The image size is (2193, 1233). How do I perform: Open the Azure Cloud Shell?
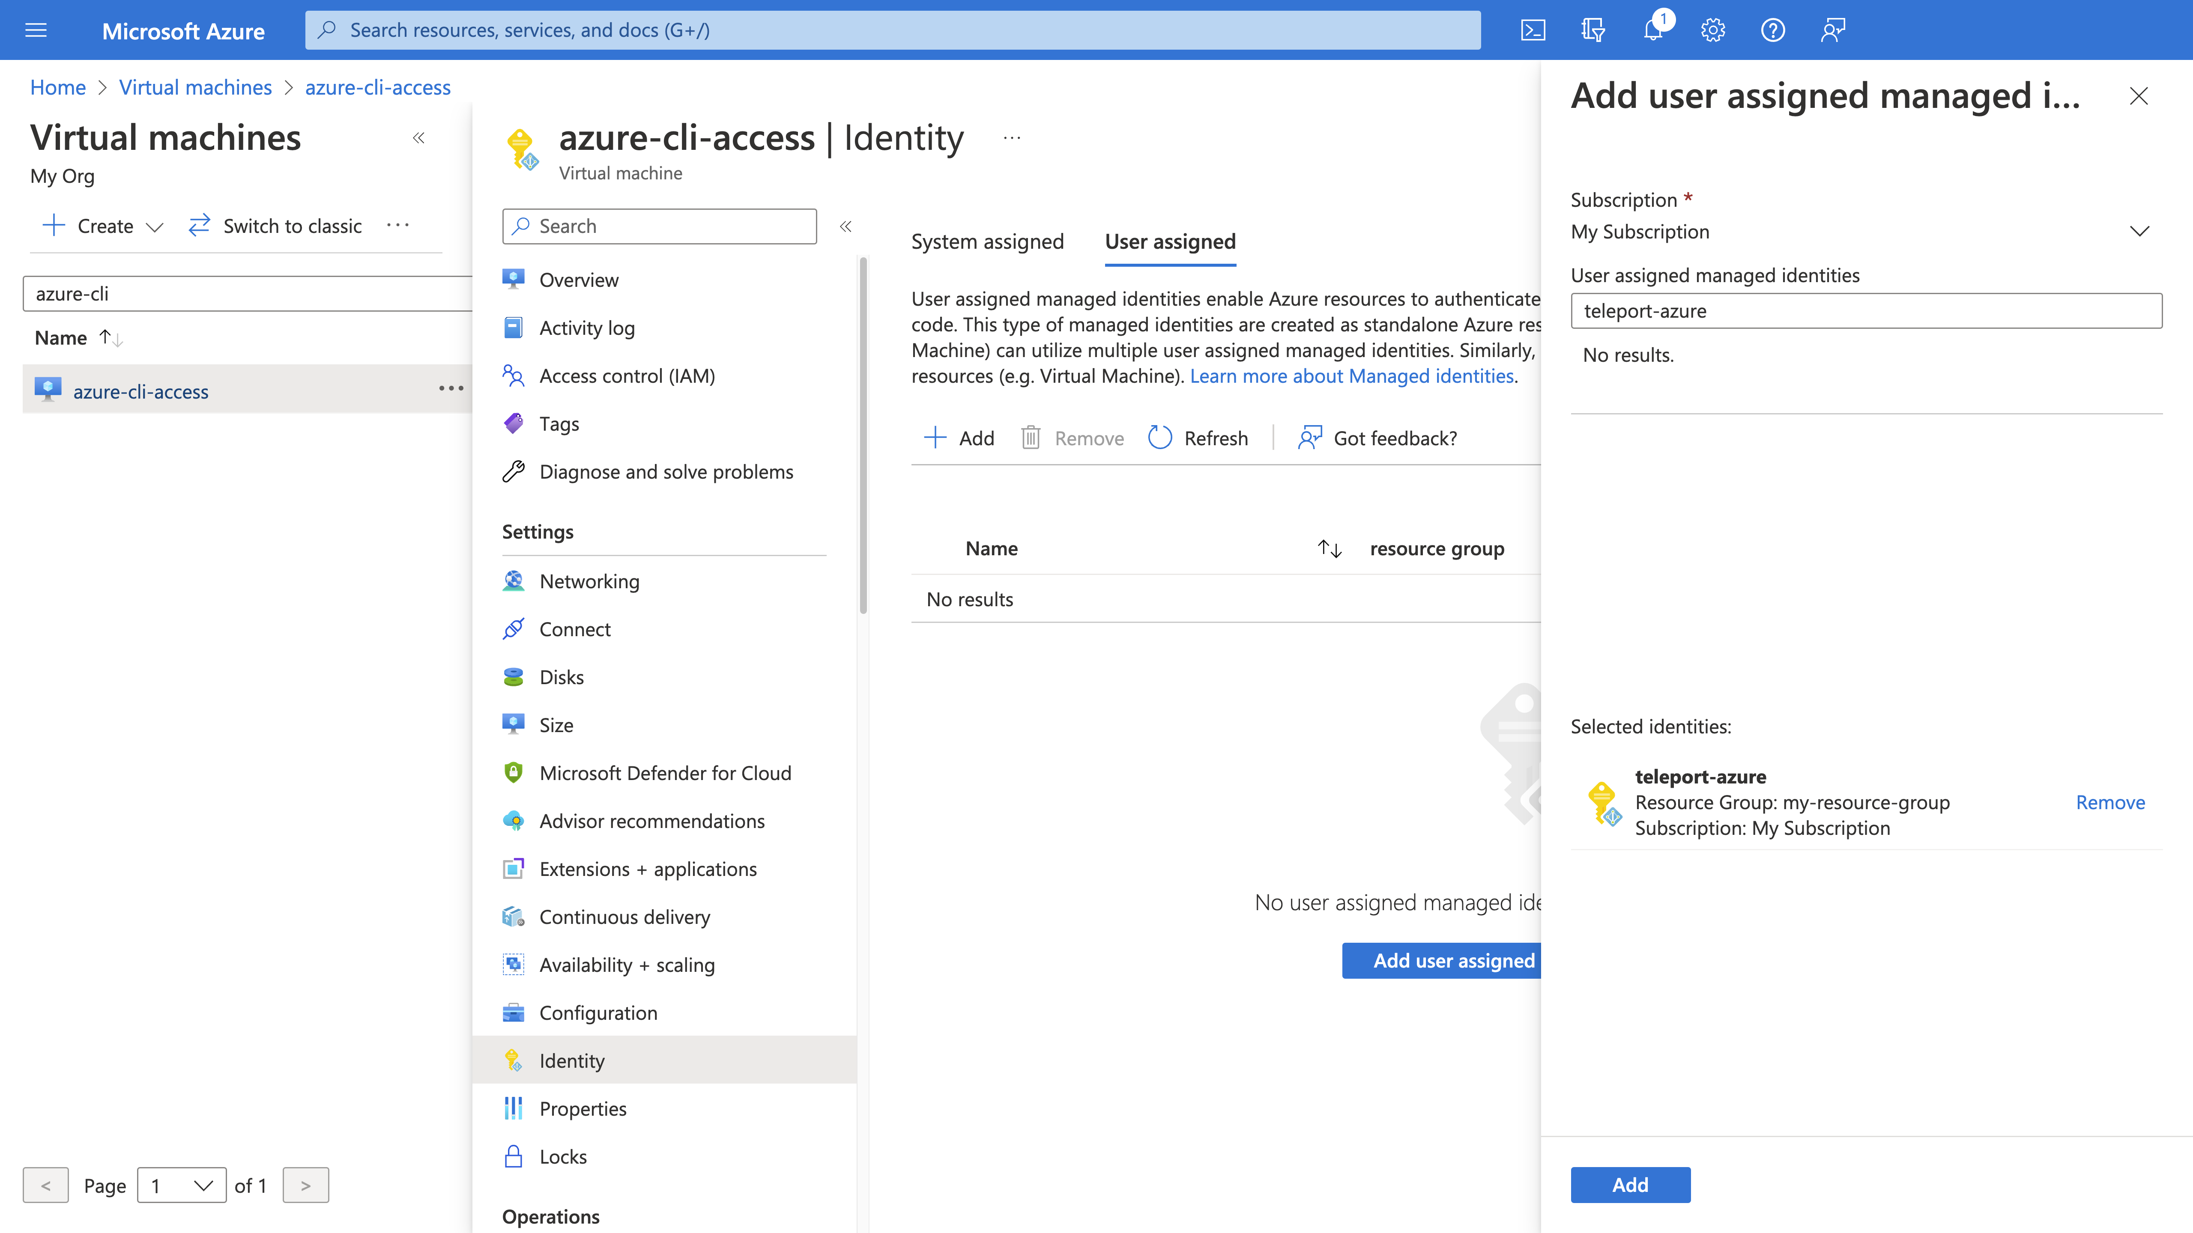(x=1534, y=30)
